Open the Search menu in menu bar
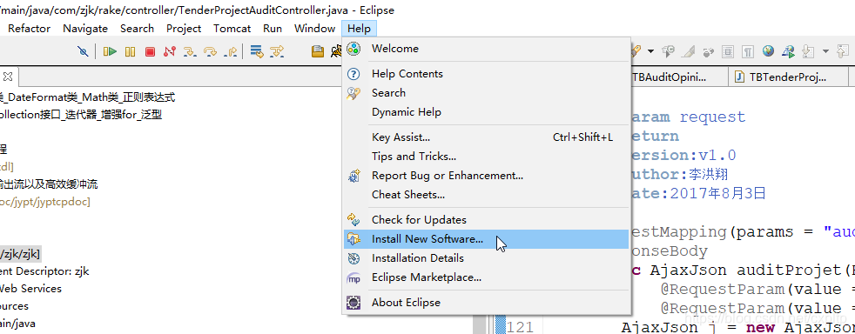This screenshot has height=334, width=855. (x=137, y=29)
